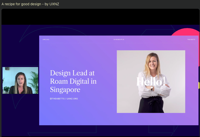The width and height of the screenshot is (200, 137).
Task: Click the '@THEABETTS / UXNZ.ORG' text
Action: (x=64, y=99)
